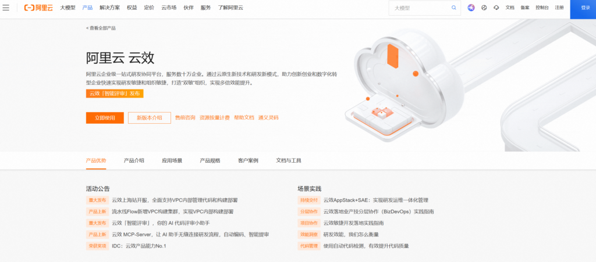Screen dimensions: 596x262
Task: Click the search magnifier icon
Action: [x=454, y=8]
